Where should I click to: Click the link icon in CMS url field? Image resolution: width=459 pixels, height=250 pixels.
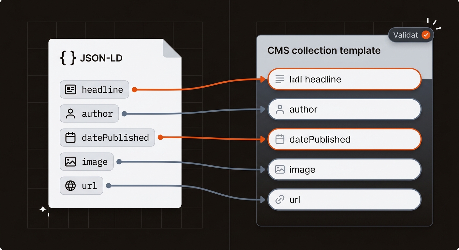pyautogui.click(x=280, y=199)
